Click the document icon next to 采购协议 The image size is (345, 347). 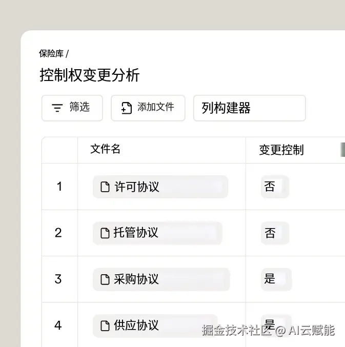[105, 279]
